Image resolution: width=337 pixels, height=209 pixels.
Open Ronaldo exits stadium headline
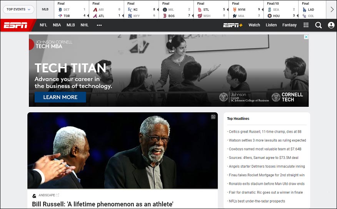click(x=267, y=184)
